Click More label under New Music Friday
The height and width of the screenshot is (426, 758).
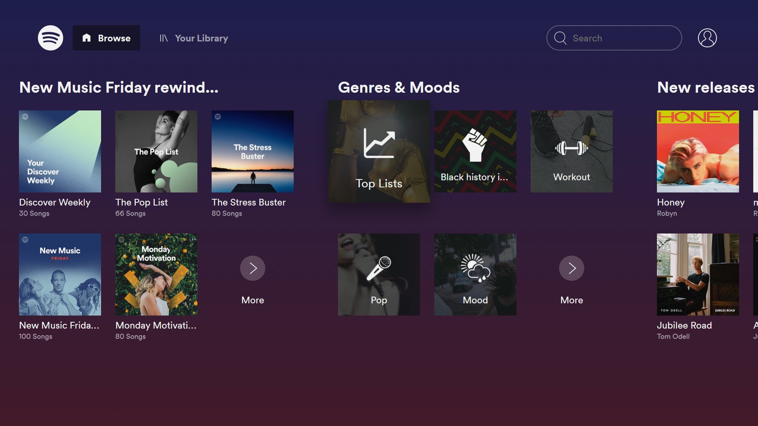[253, 300]
